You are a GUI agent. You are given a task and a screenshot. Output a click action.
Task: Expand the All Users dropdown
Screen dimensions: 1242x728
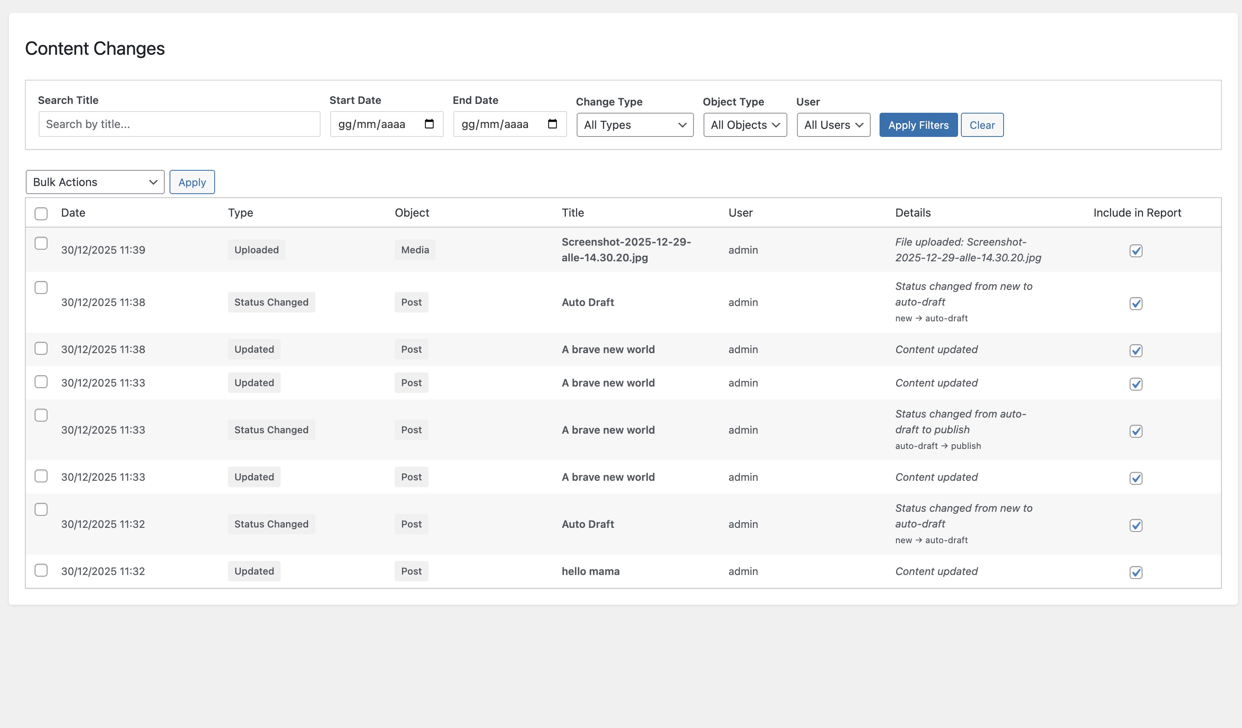pyautogui.click(x=833, y=125)
